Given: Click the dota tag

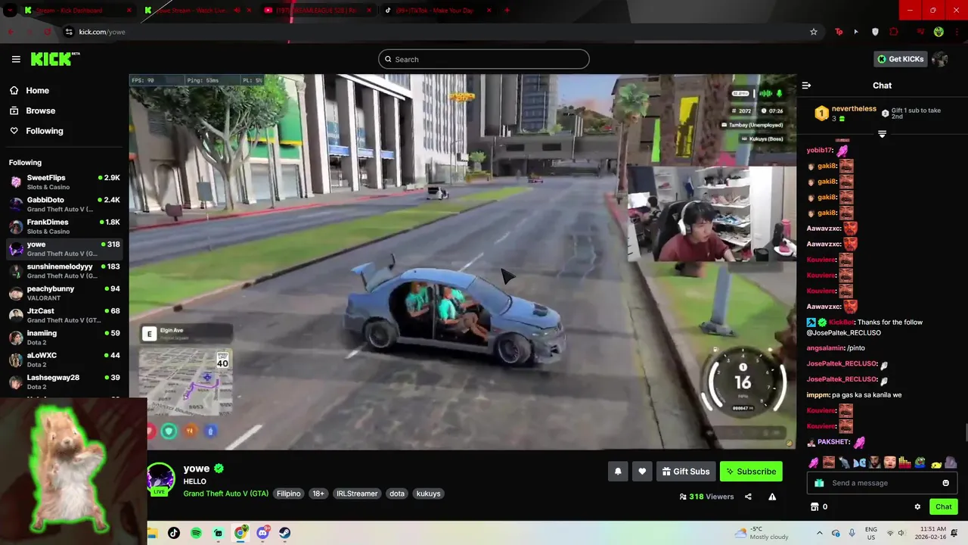Looking at the screenshot, I should coord(397,494).
